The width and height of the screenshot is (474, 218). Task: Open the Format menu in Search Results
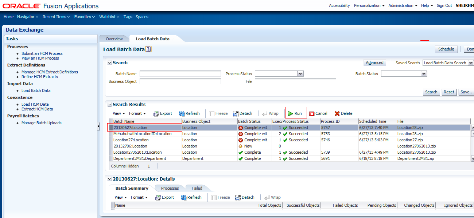coord(137,113)
